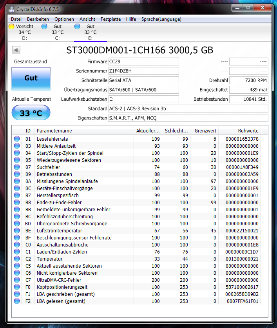
Task: Go to previous disk with left arrow
Action: click(x=16, y=50)
